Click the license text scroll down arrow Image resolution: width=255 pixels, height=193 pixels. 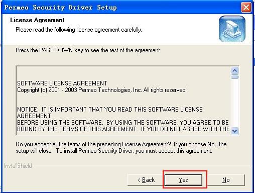coord(235,131)
